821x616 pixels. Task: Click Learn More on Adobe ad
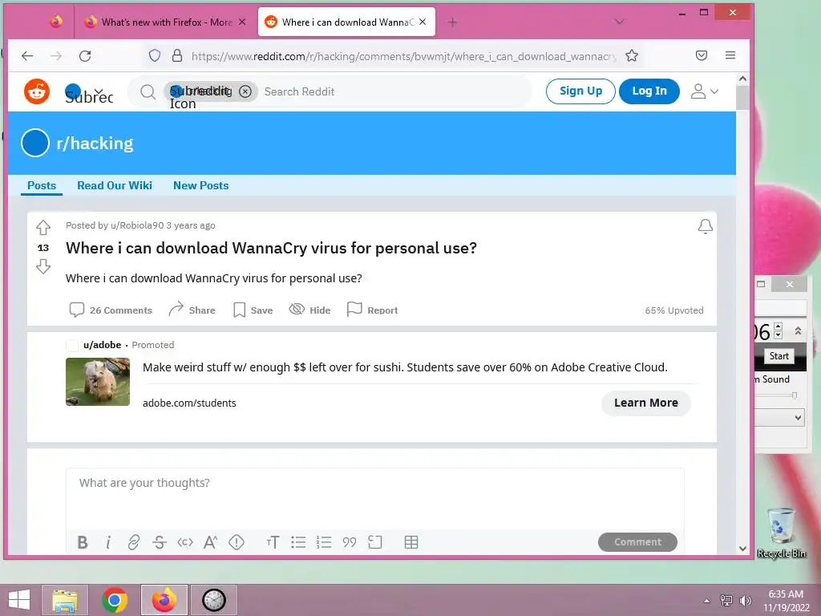point(646,403)
